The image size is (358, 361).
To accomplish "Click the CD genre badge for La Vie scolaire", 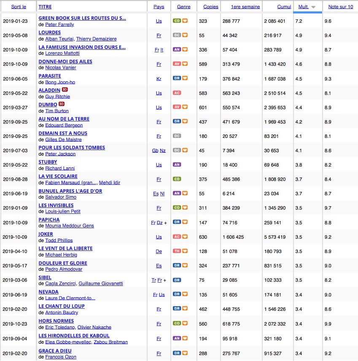I will pyautogui.click(x=177, y=179).
